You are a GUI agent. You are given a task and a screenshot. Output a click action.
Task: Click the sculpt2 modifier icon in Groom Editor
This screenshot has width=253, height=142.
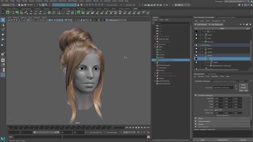click(211, 62)
